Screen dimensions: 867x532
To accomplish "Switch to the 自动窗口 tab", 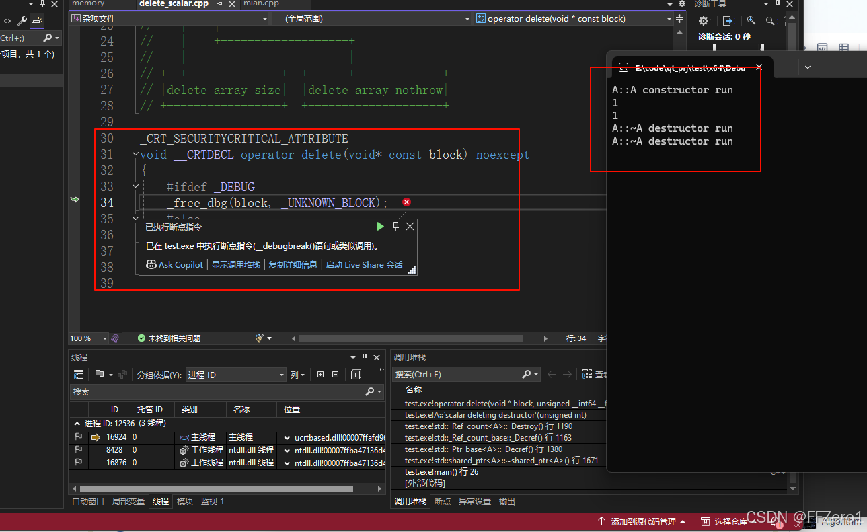I will 88,501.
